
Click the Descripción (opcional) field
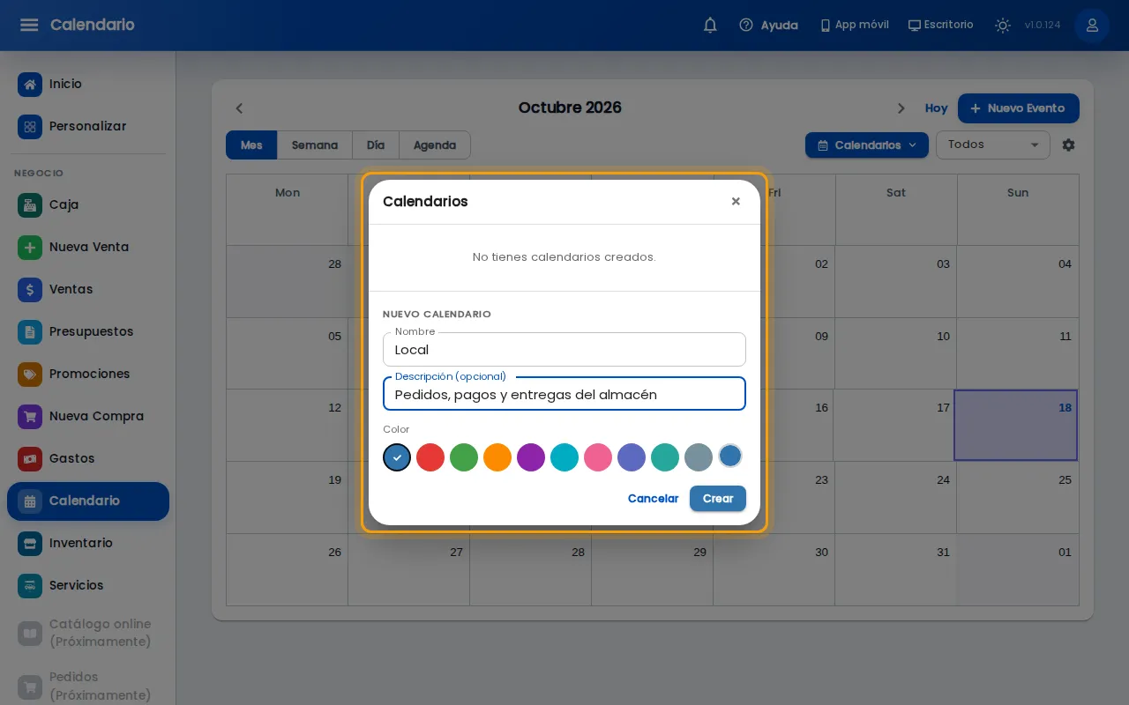pos(564,394)
